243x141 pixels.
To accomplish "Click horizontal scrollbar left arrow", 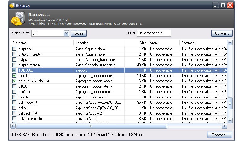I will [13, 126].
